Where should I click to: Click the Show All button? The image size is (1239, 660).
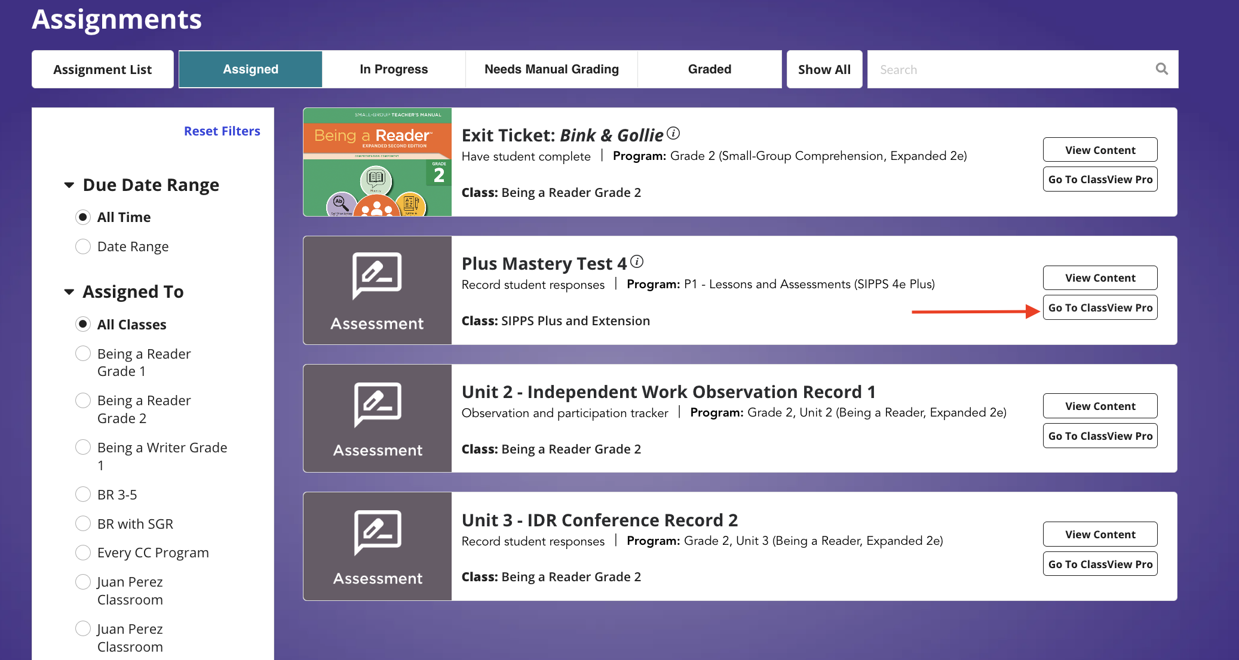point(824,69)
